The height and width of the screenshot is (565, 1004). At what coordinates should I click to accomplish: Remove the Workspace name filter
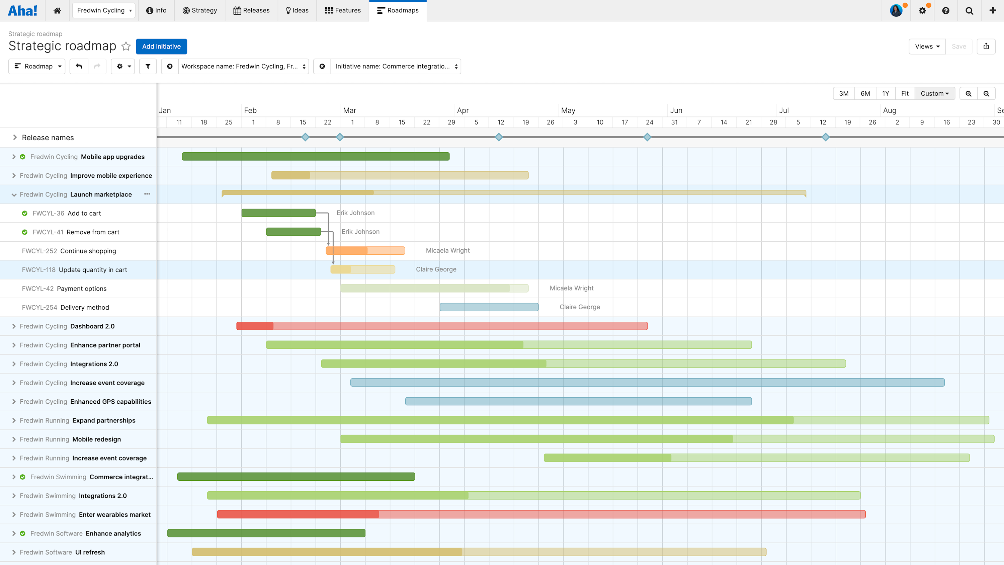[x=170, y=66]
